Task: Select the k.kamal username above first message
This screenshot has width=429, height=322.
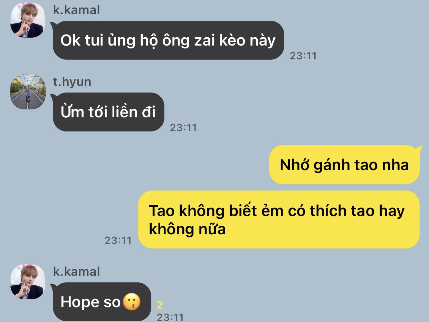Action: pos(76,10)
